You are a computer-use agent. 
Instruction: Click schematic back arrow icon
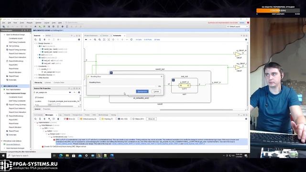click(x=86, y=40)
